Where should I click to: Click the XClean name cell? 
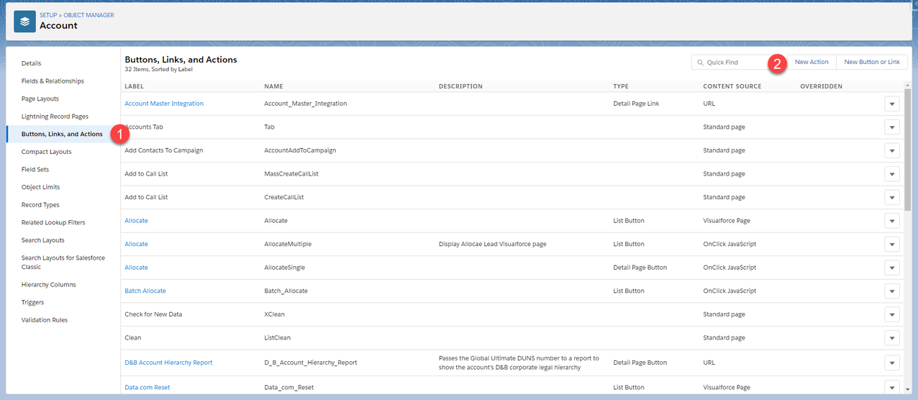click(275, 314)
